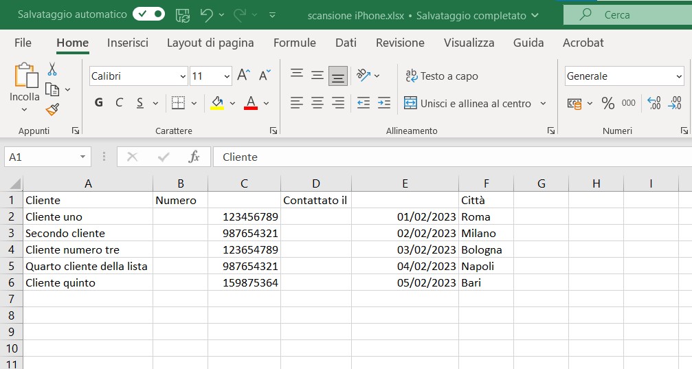Click the save icon in title bar

click(183, 15)
